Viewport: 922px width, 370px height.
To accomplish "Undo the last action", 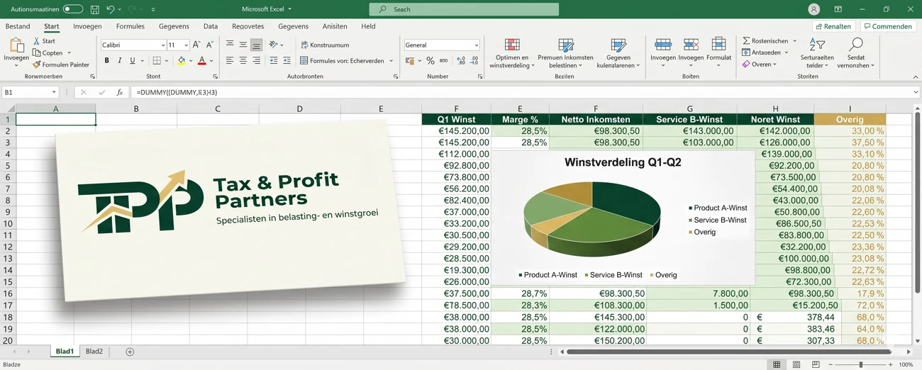I will [110, 9].
